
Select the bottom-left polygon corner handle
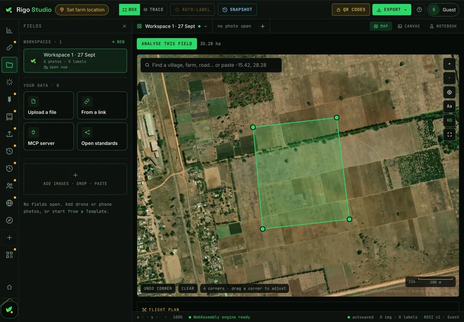(263, 229)
